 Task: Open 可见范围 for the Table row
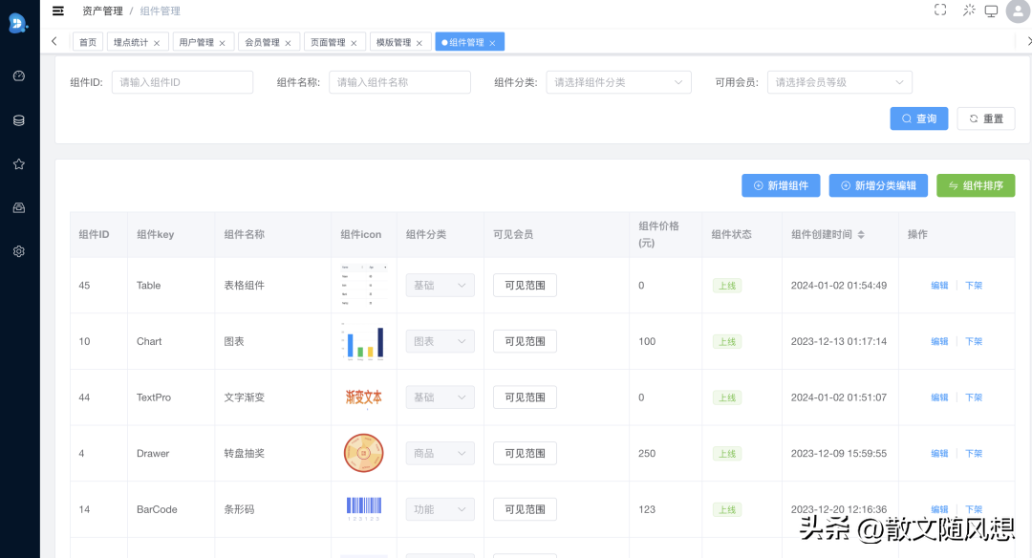coord(526,285)
